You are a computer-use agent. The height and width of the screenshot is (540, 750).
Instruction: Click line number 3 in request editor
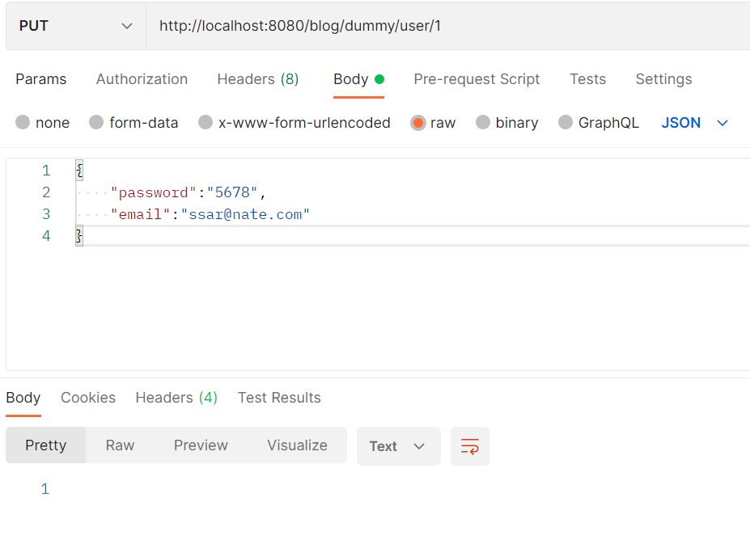pos(46,214)
